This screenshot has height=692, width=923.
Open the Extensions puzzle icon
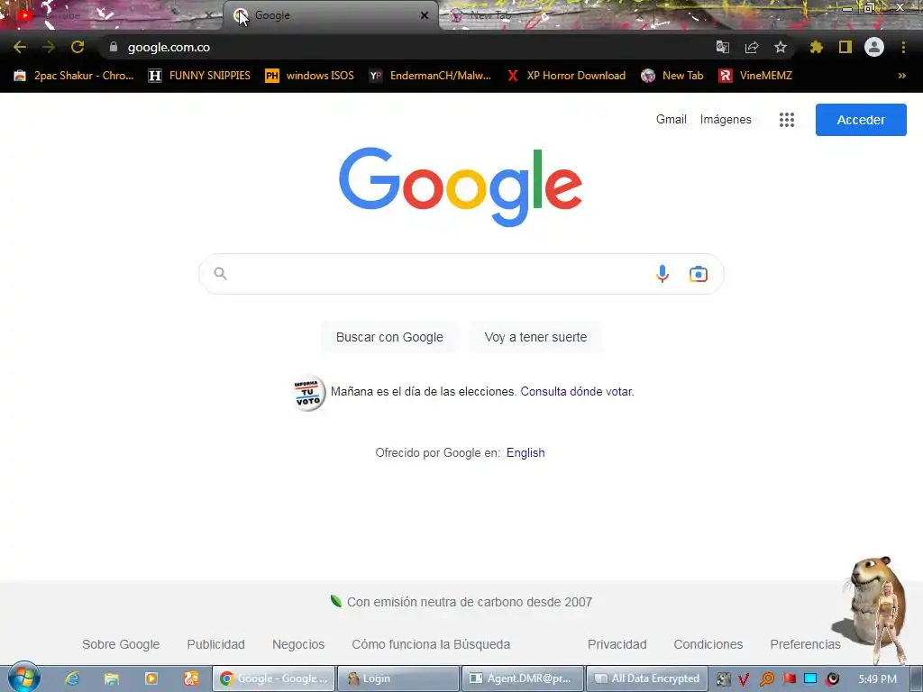point(816,47)
